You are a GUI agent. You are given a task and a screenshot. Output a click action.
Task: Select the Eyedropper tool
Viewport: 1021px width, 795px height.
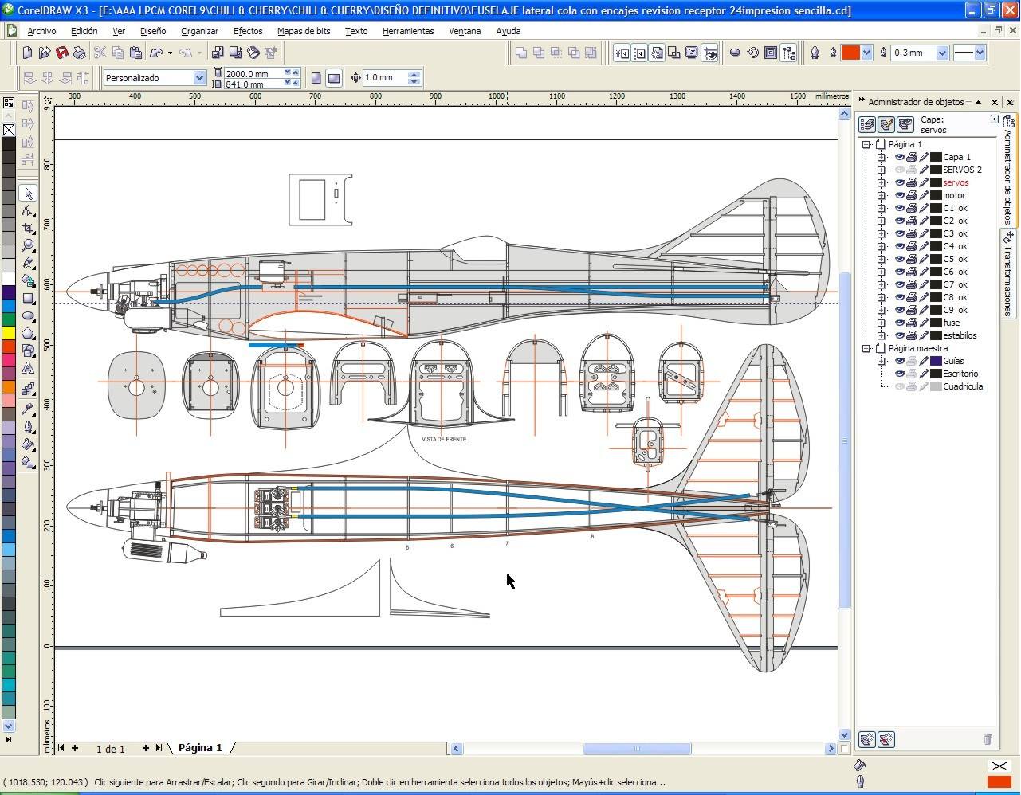click(x=29, y=409)
